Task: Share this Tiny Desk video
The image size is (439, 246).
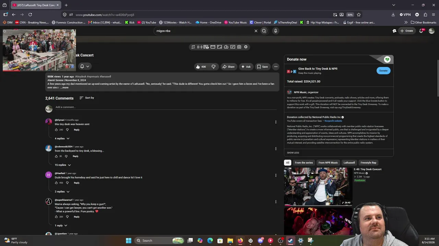Action: [x=228, y=67]
